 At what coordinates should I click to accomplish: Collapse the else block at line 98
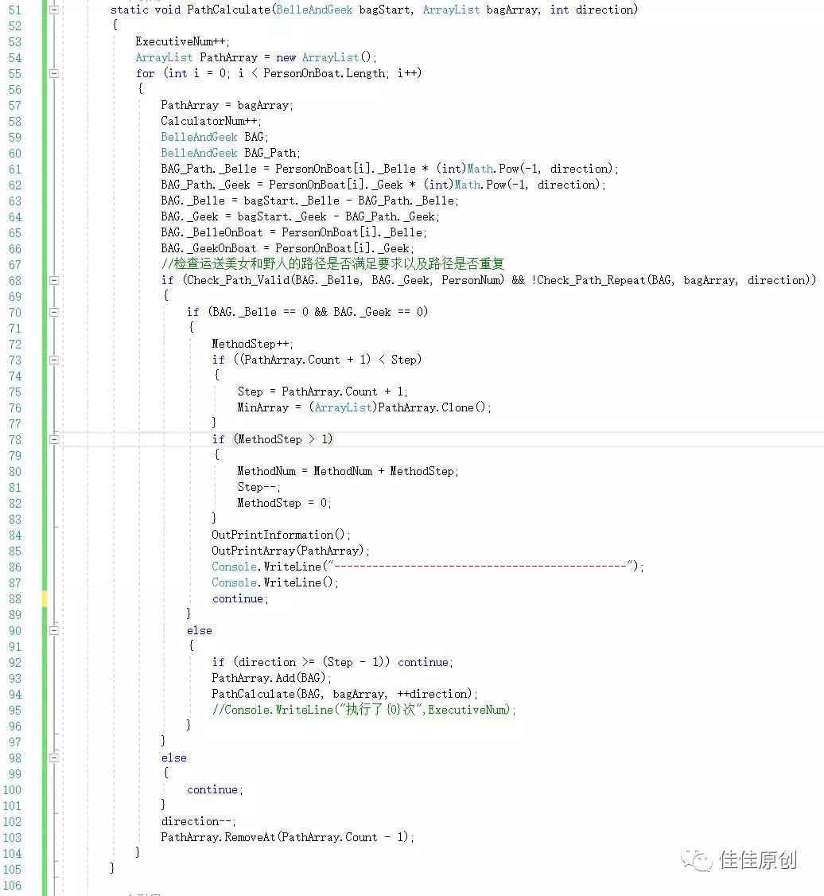pyautogui.click(x=54, y=758)
